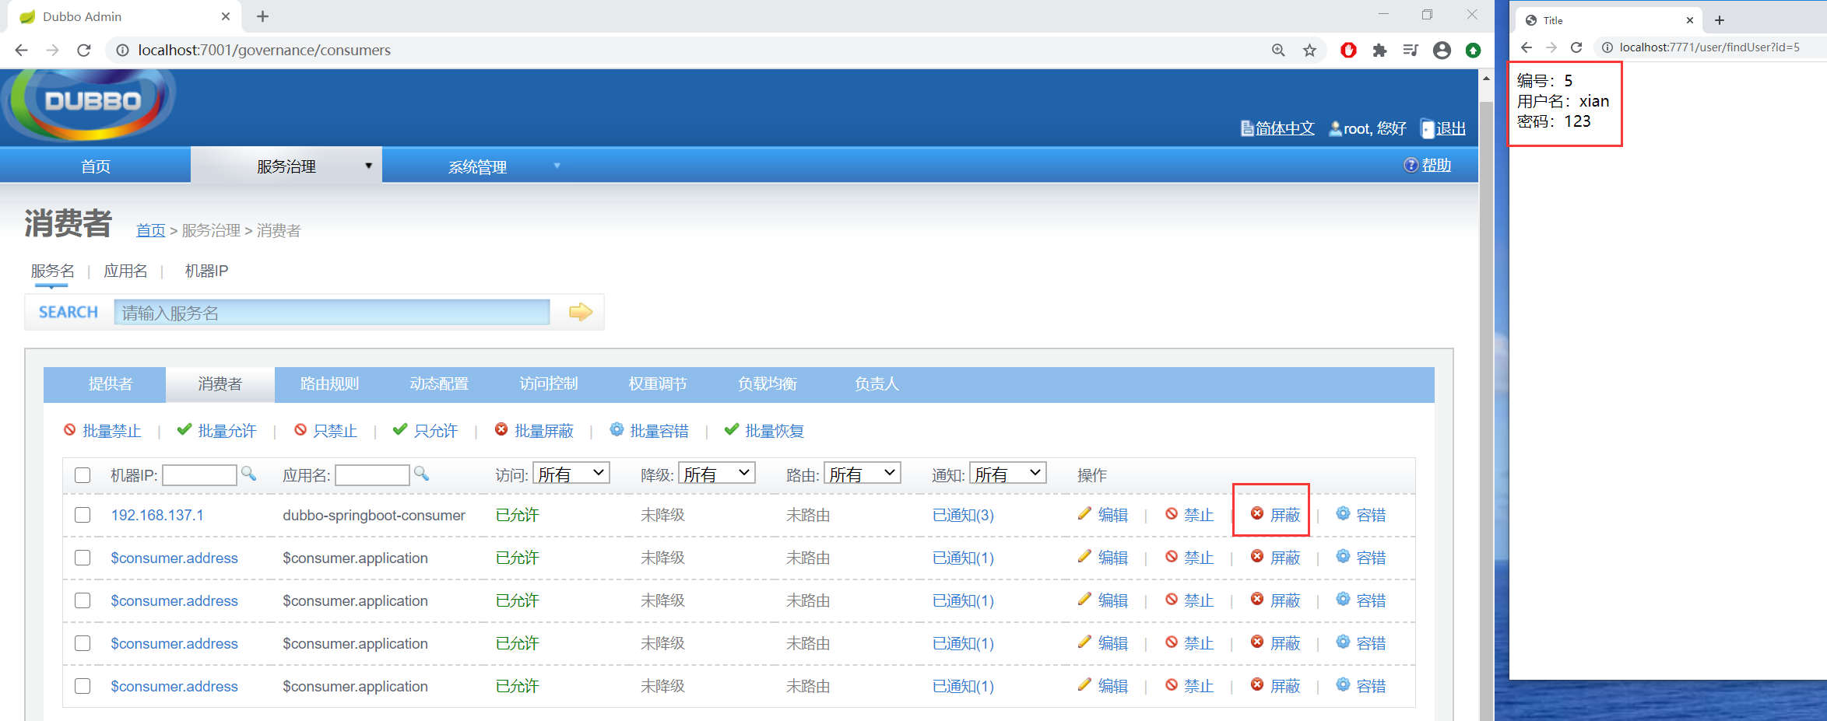Select the 机器IP search mode
Image resolution: width=1827 pixels, height=721 pixels.
coord(206,271)
